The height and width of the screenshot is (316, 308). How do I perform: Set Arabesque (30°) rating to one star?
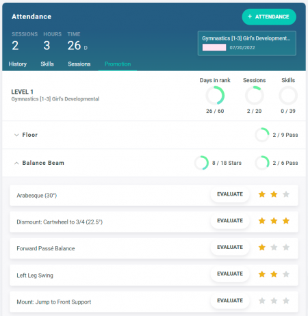pos(262,194)
